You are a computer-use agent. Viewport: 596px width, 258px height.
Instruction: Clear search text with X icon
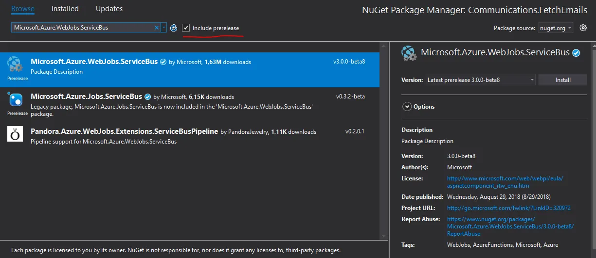click(157, 28)
